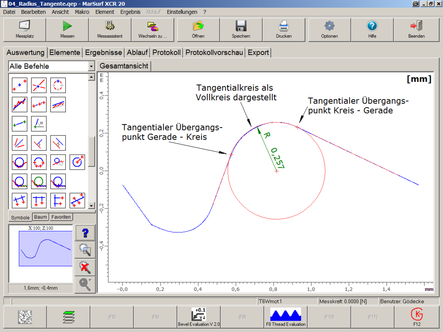Select the blue tangent circle with green line icon
This screenshot has width=443, height=332.
click(20, 181)
